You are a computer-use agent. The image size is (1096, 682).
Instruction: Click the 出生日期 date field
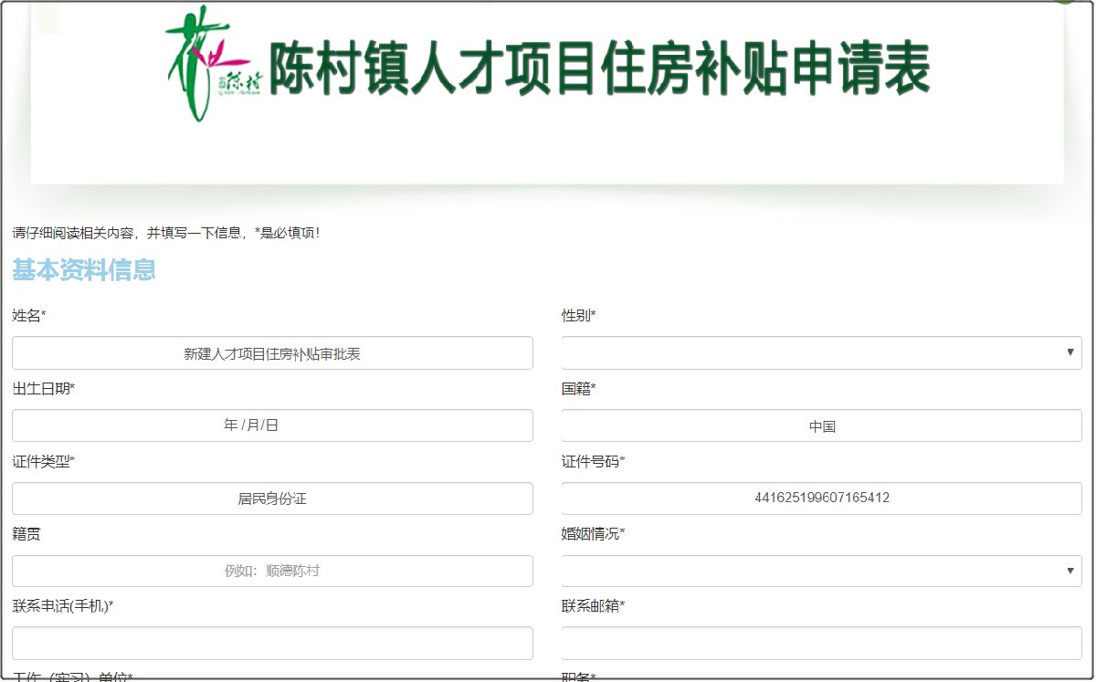coord(272,425)
